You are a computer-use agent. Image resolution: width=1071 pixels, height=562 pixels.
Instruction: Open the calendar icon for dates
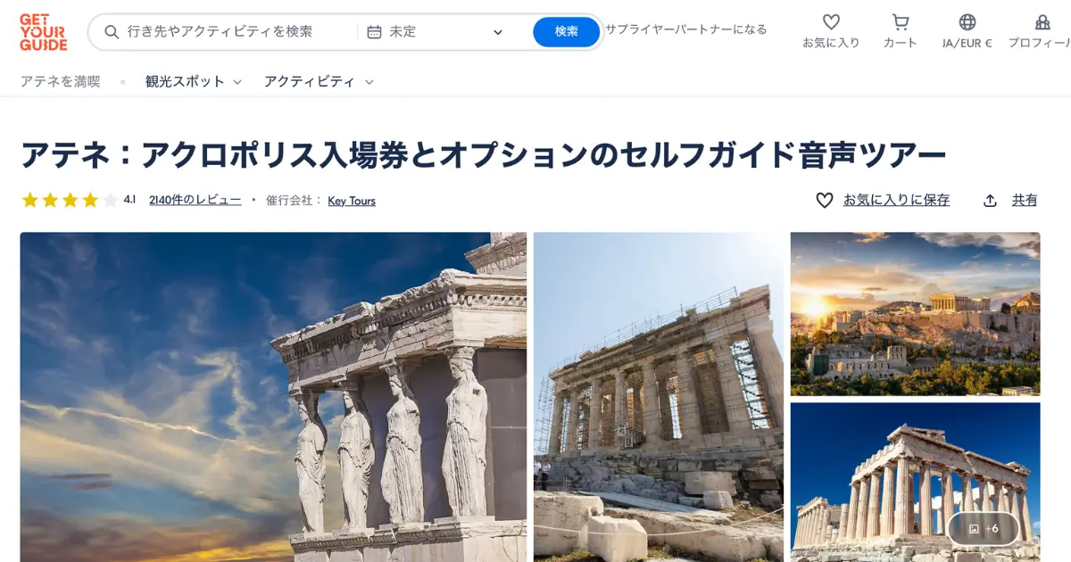pyautogui.click(x=375, y=32)
